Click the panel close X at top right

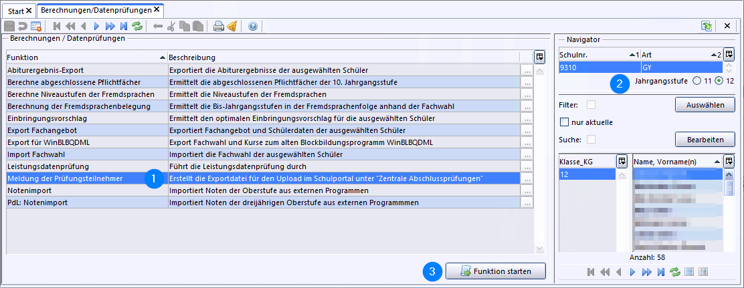pyautogui.click(x=727, y=26)
